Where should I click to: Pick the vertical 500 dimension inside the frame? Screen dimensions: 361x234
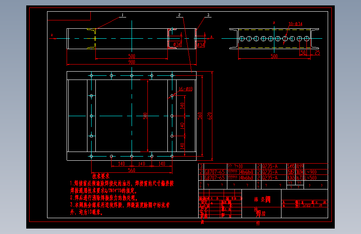[145, 116]
